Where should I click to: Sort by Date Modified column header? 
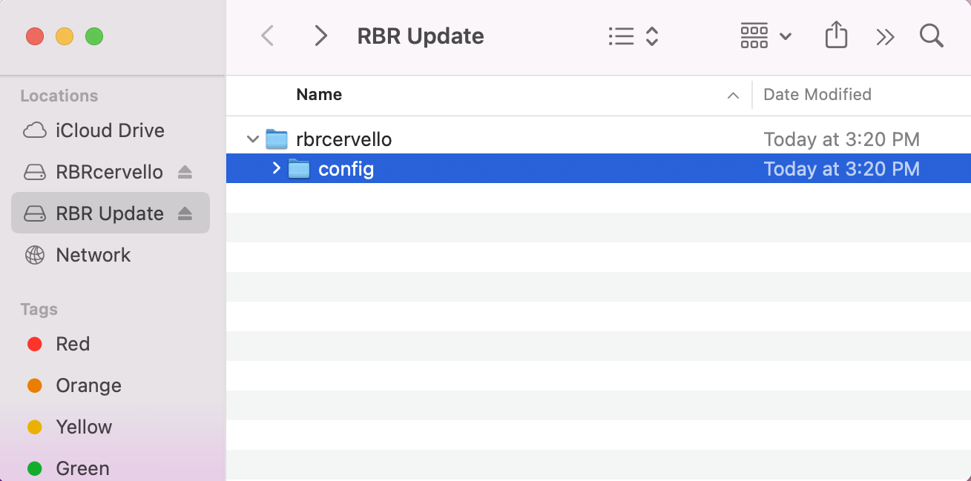817,95
